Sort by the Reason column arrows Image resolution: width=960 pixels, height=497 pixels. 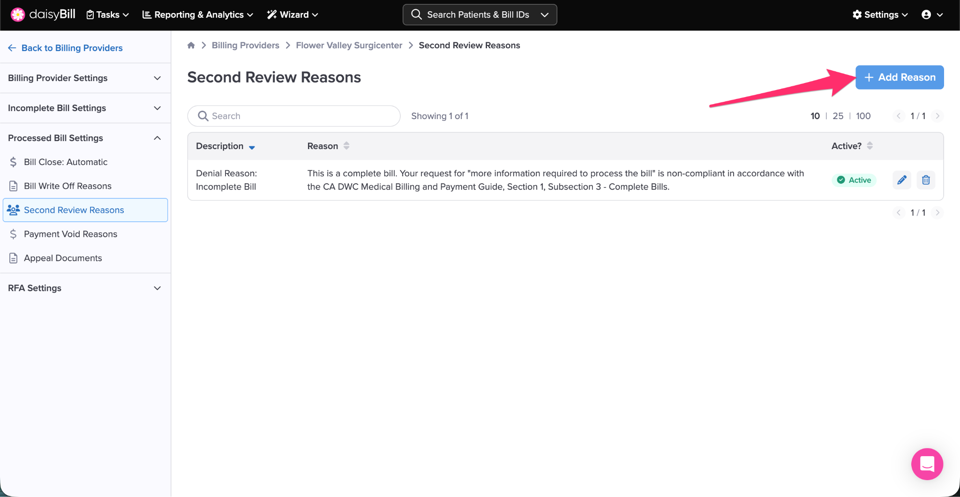[x=346, y=146]
